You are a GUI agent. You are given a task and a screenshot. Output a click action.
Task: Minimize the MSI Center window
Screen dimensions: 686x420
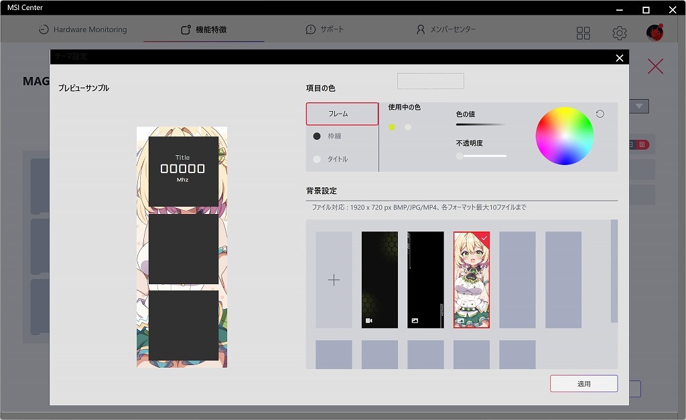(x=619, y=9)
